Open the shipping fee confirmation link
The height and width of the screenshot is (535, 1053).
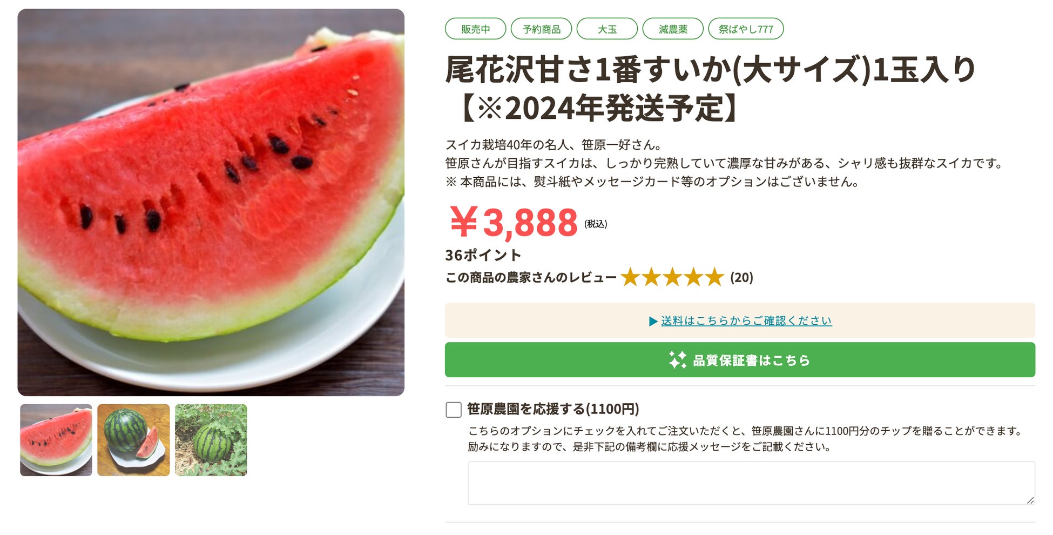[746, 321]
